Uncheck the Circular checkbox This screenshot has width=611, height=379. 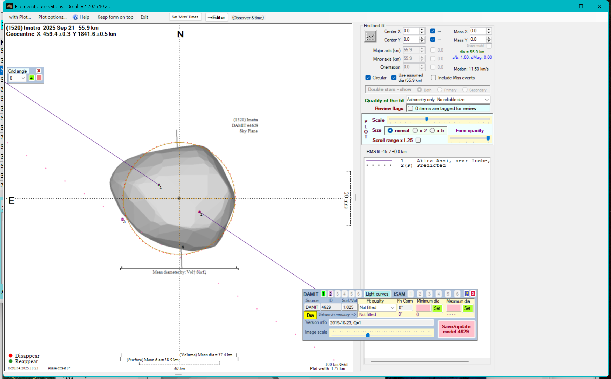pyautogui.click(x=368, y=78)
